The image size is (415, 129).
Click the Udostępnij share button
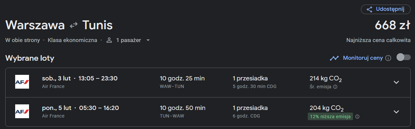point(386,9)
